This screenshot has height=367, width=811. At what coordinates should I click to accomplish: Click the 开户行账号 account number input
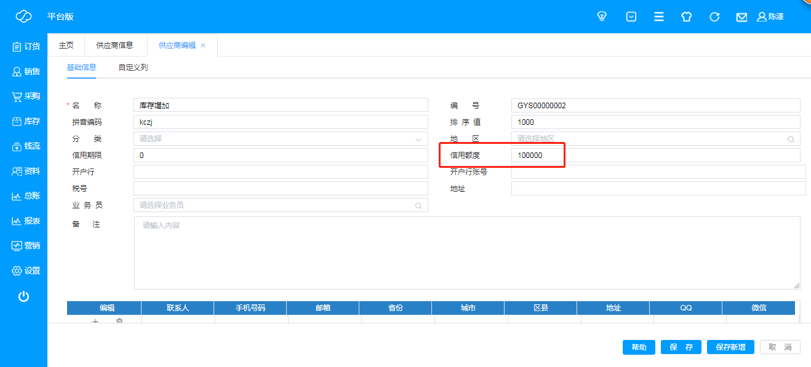tap(658, 172)
